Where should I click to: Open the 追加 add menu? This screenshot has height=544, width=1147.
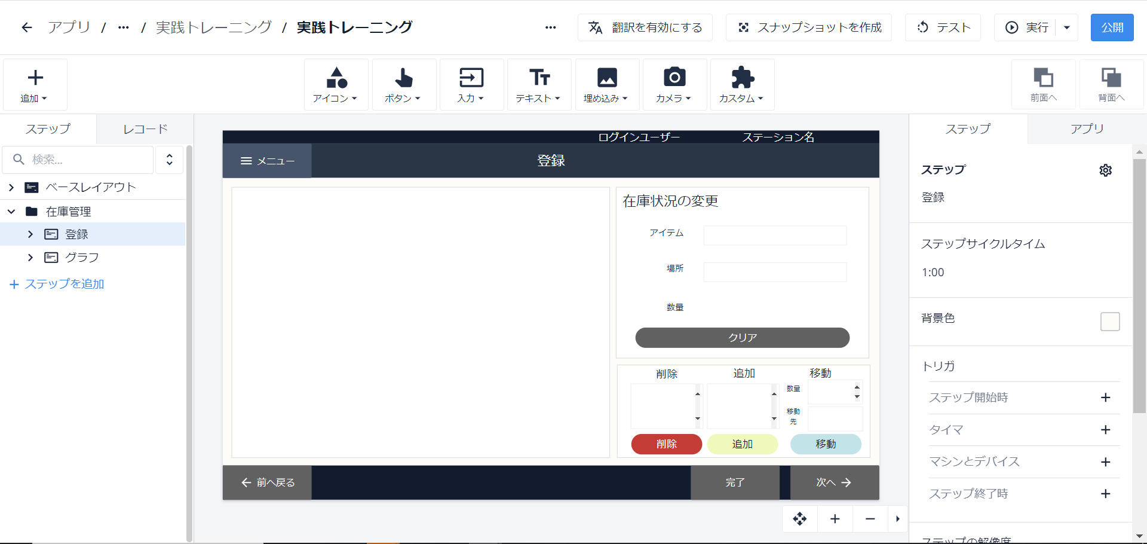(35, 85)
